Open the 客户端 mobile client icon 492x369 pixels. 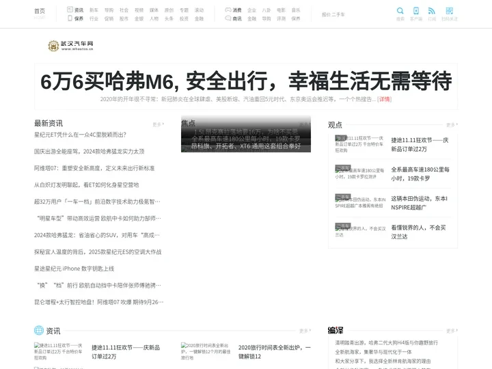coord(416,11)
